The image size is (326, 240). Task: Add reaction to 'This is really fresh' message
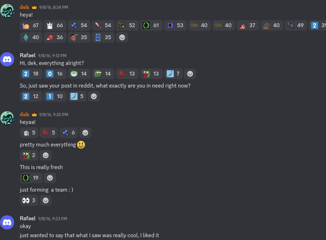(50, 178)
